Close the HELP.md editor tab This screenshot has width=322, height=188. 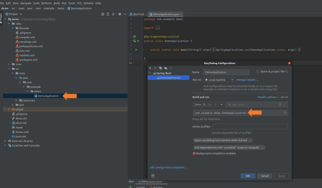[x=146, y=14]
